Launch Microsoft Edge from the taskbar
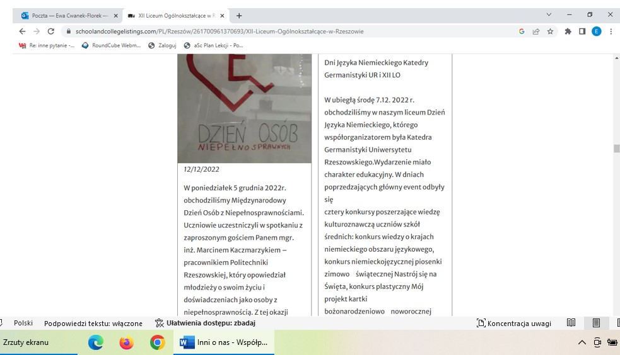 (96, 342)
